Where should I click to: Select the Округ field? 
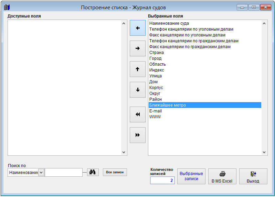point(205,94)
